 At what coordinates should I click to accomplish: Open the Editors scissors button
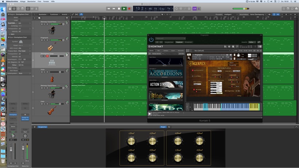coord(36,9)
